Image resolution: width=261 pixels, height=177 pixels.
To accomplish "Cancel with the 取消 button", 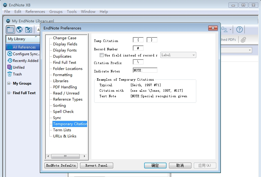I will click(x=180, y=165).
